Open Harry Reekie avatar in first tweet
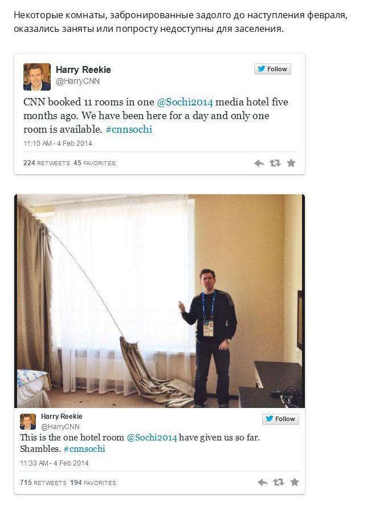 click(x=37, y=77)
